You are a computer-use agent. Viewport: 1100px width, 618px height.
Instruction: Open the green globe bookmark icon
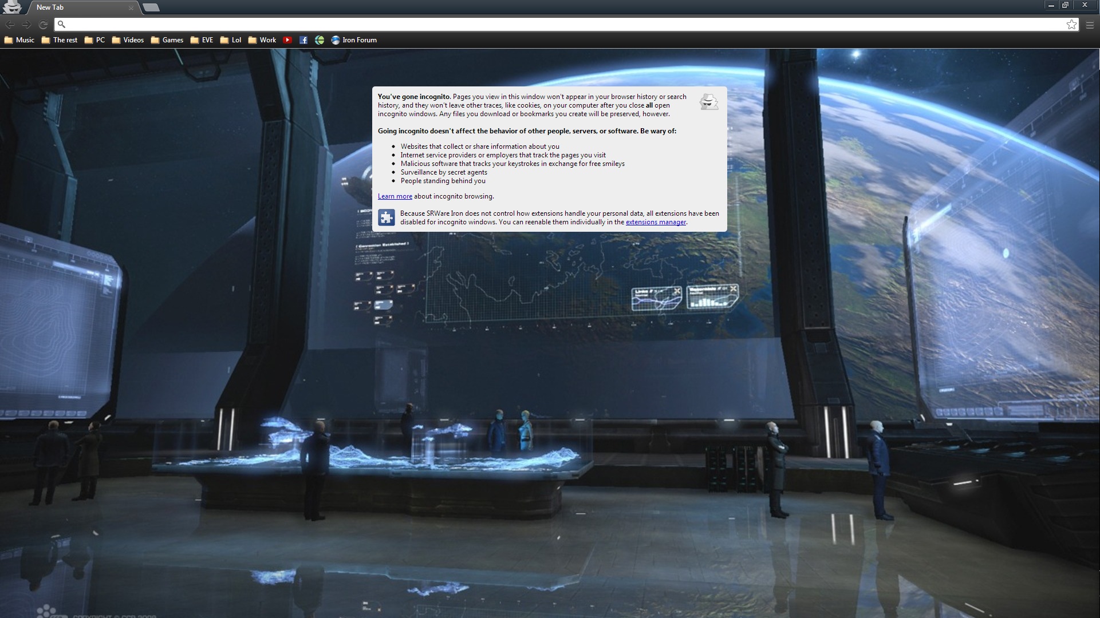(320, 40)
